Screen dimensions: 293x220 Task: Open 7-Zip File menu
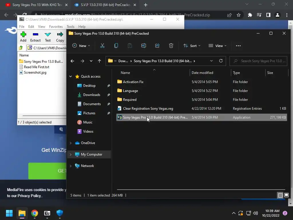[22, 27]
